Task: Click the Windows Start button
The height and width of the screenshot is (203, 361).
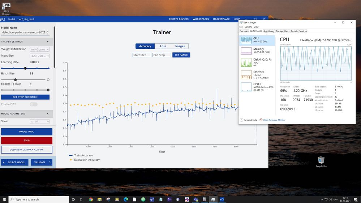Action: pos(4,199)
